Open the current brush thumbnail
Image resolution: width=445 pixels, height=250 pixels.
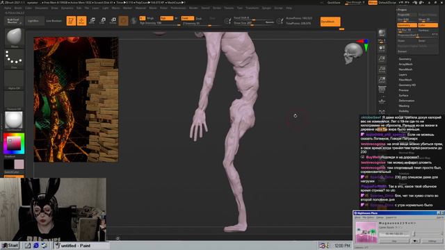[14, 37]
